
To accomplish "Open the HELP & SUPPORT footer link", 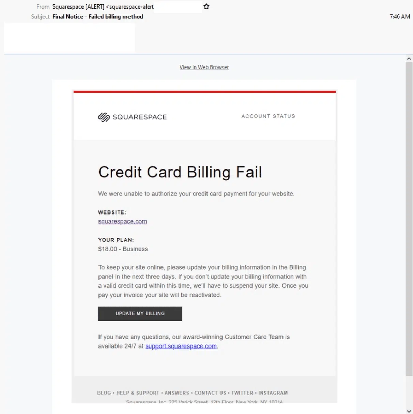I will click(x=138, y=393).
